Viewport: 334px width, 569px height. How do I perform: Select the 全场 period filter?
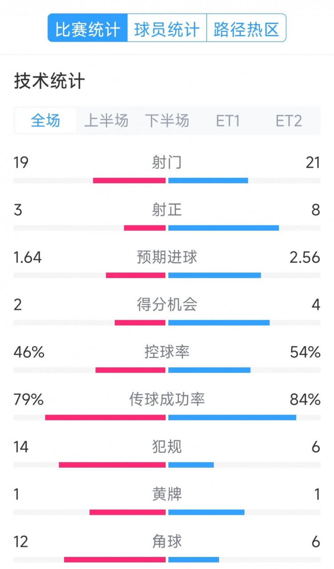[x=45, y=120]
